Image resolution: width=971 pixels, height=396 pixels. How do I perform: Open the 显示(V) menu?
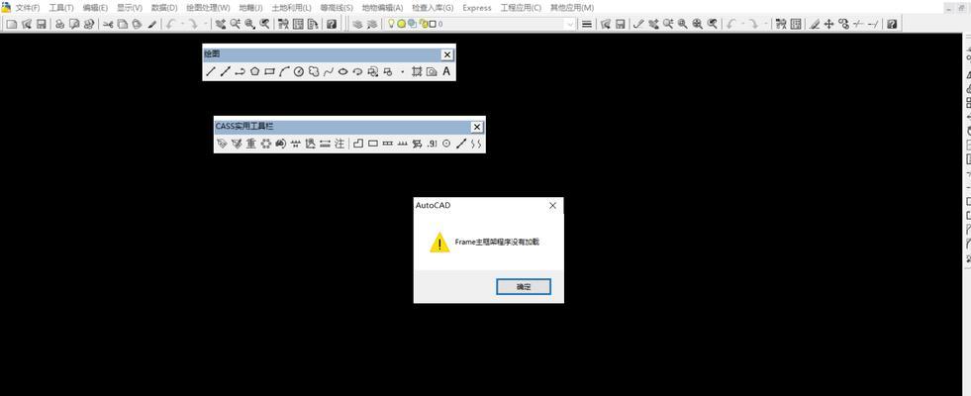tap(130, 8)
